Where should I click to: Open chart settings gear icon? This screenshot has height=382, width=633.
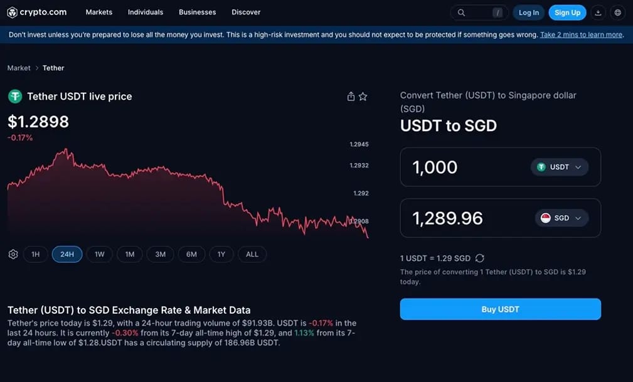[13, 255]
